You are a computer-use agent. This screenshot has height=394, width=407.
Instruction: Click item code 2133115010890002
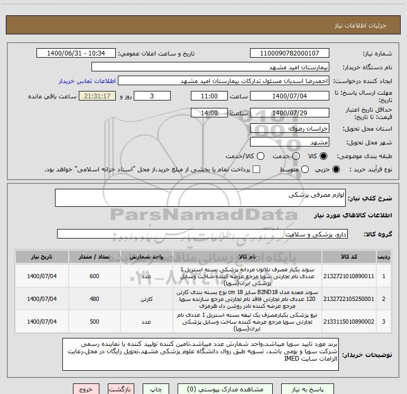click(x=349, y=322)
